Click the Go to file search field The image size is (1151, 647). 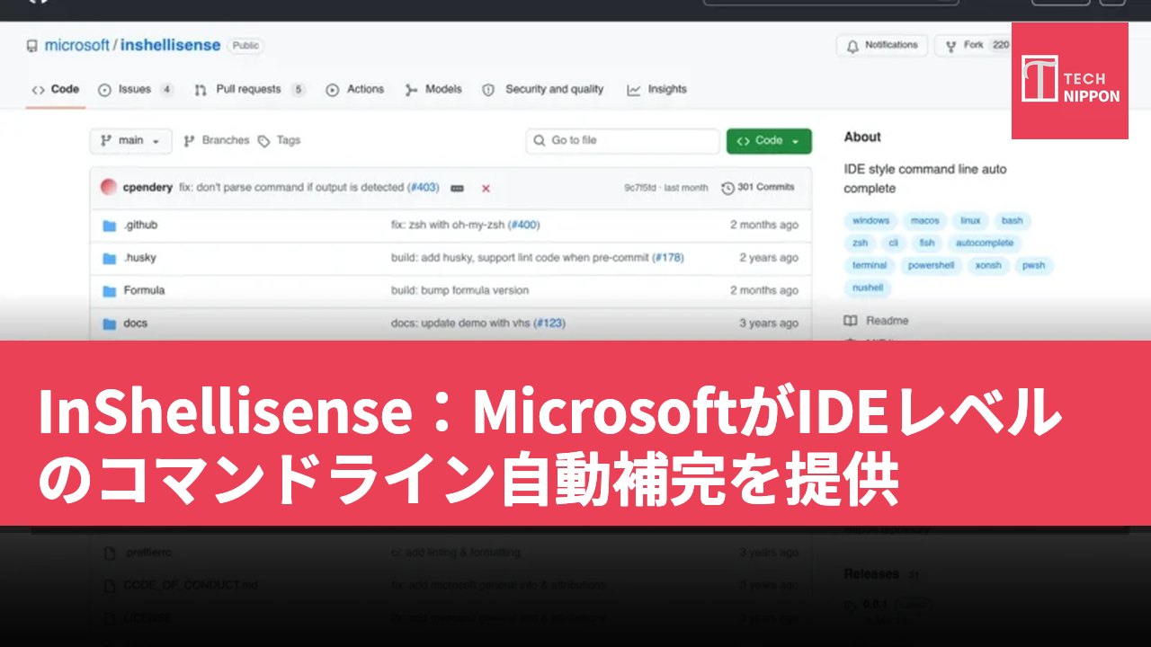(x=622, y=141)
